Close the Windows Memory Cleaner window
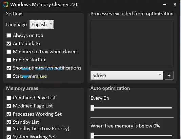Screen dimensions: 181x139 click(175, 4)
